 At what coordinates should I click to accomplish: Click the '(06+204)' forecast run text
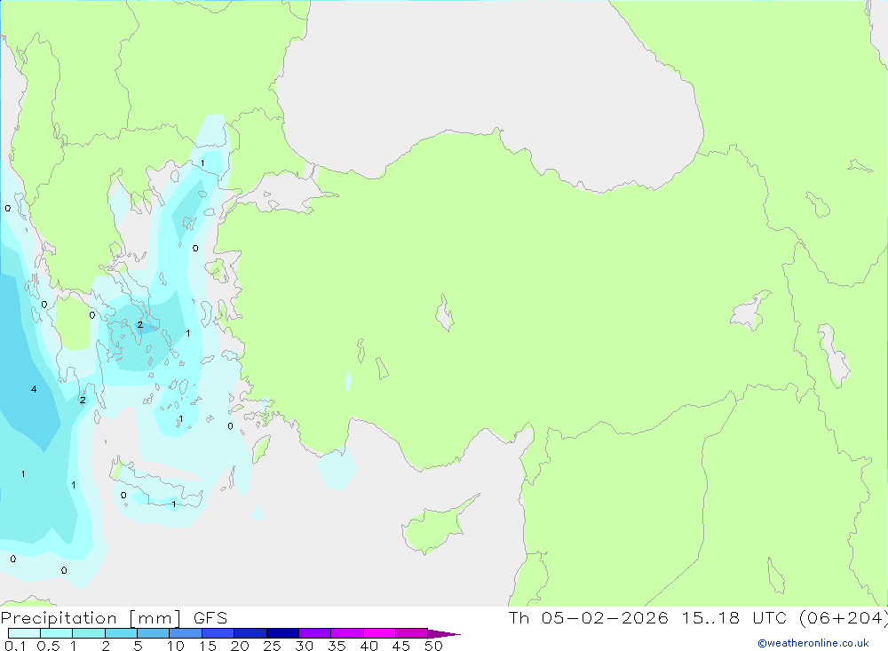click(x=844, y=618)
